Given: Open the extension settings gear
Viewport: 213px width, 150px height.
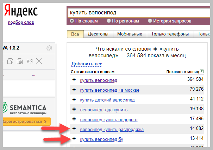Looking at the screenshot, I should click(49, 48).
